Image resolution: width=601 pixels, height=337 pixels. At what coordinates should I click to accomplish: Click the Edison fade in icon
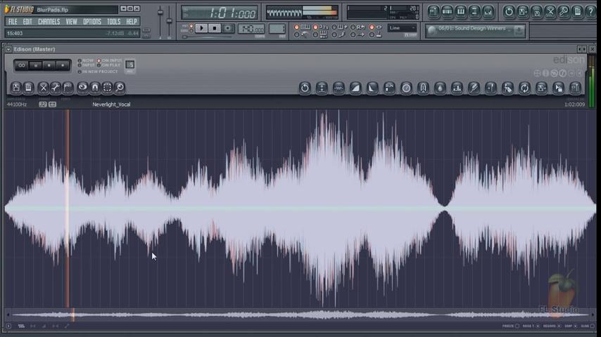(355, 88)
